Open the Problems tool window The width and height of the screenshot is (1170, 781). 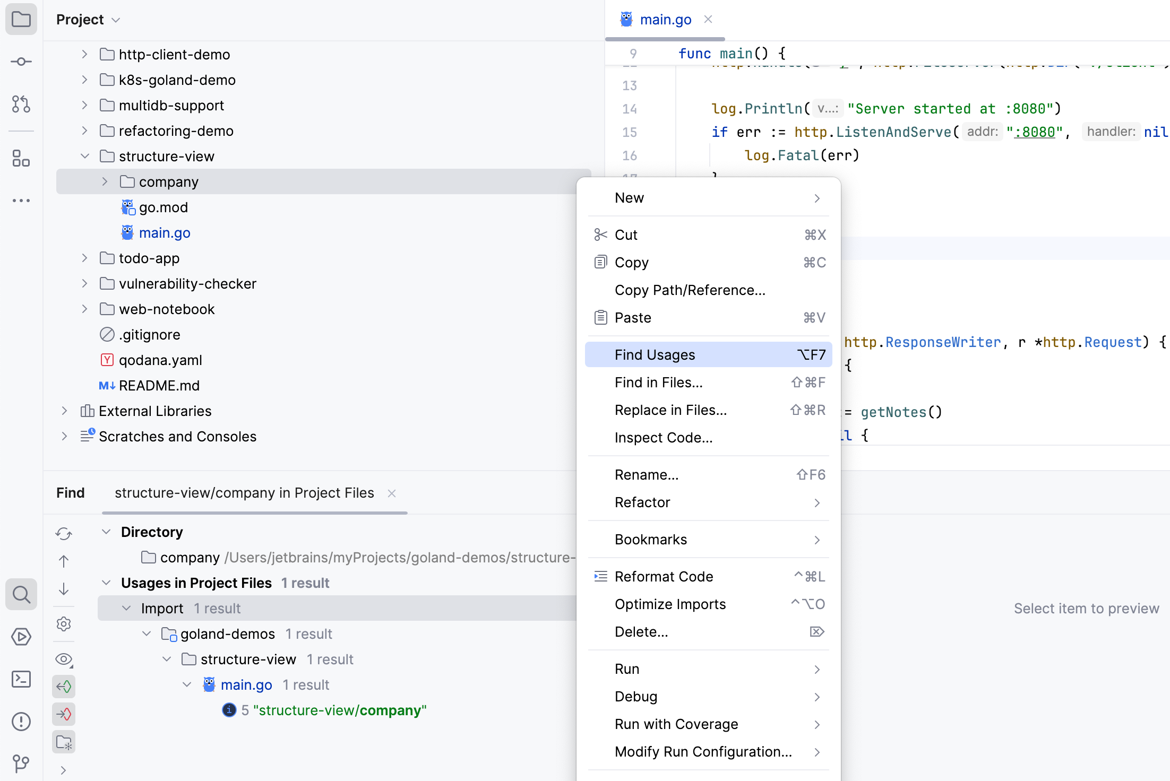point(21,721)
